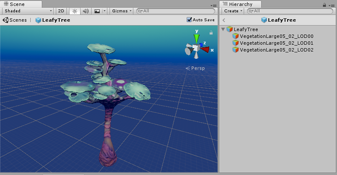This screenshot has height=175, width=337.
Task: Toggle scene audio speaker icon
Action: [x=86, y=11]
